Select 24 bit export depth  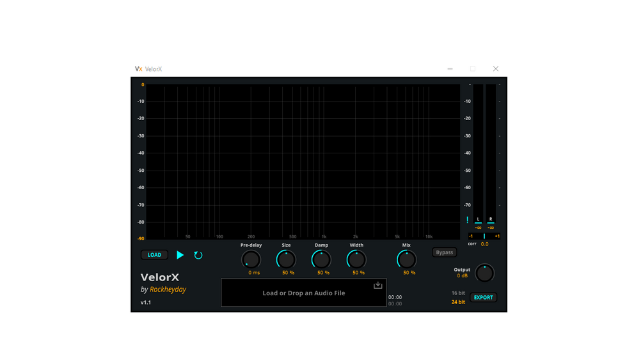tap(458, 302)
